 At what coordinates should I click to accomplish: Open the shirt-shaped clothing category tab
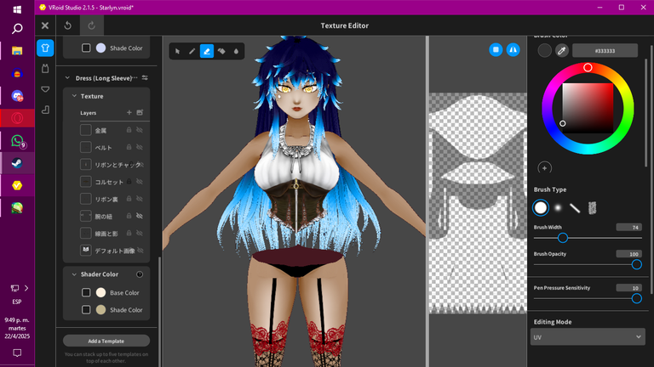[x=45, y=48]
